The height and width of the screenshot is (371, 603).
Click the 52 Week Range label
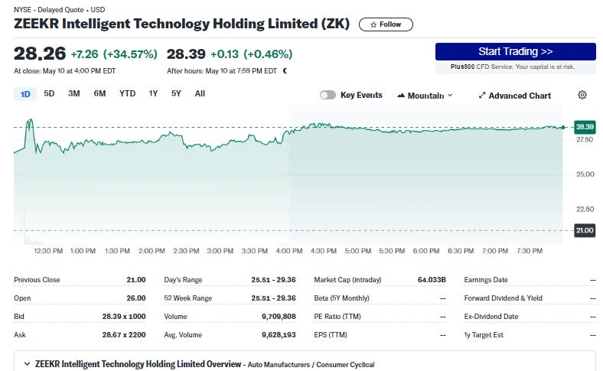point(188,298)
